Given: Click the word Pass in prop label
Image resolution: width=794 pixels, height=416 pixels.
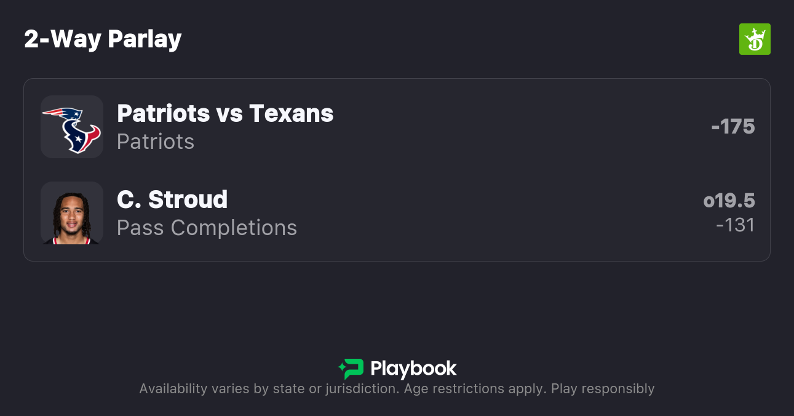Looking at the screenshot, I should tap(140, 228).
